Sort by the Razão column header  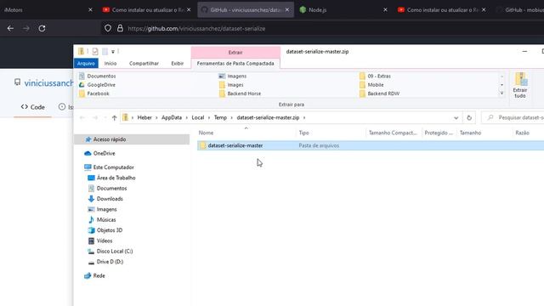point(522,133)
